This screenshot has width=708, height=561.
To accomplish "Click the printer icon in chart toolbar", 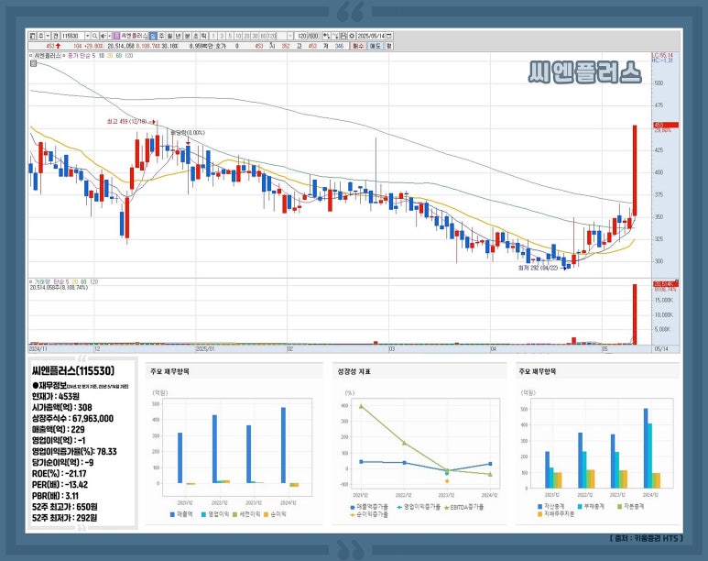I will pos(343,36).
